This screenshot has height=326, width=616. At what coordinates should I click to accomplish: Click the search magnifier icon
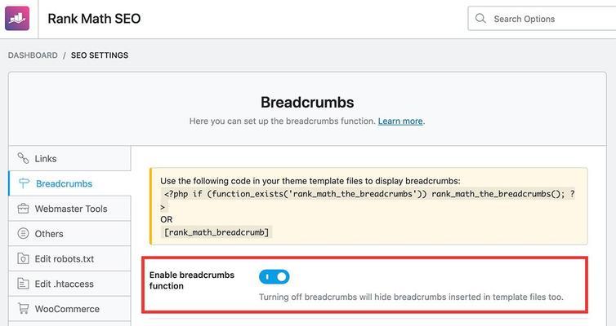(480, 19)
